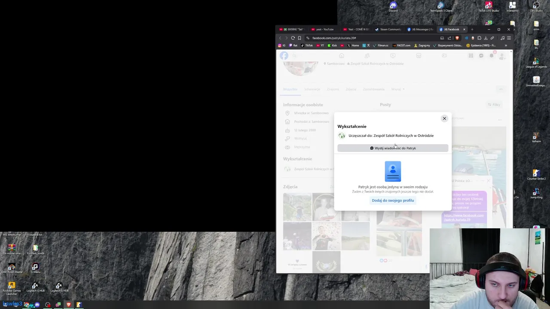Open Brave Shields lion icon
This screenshot has width=550, height=309.
[457, 38]
